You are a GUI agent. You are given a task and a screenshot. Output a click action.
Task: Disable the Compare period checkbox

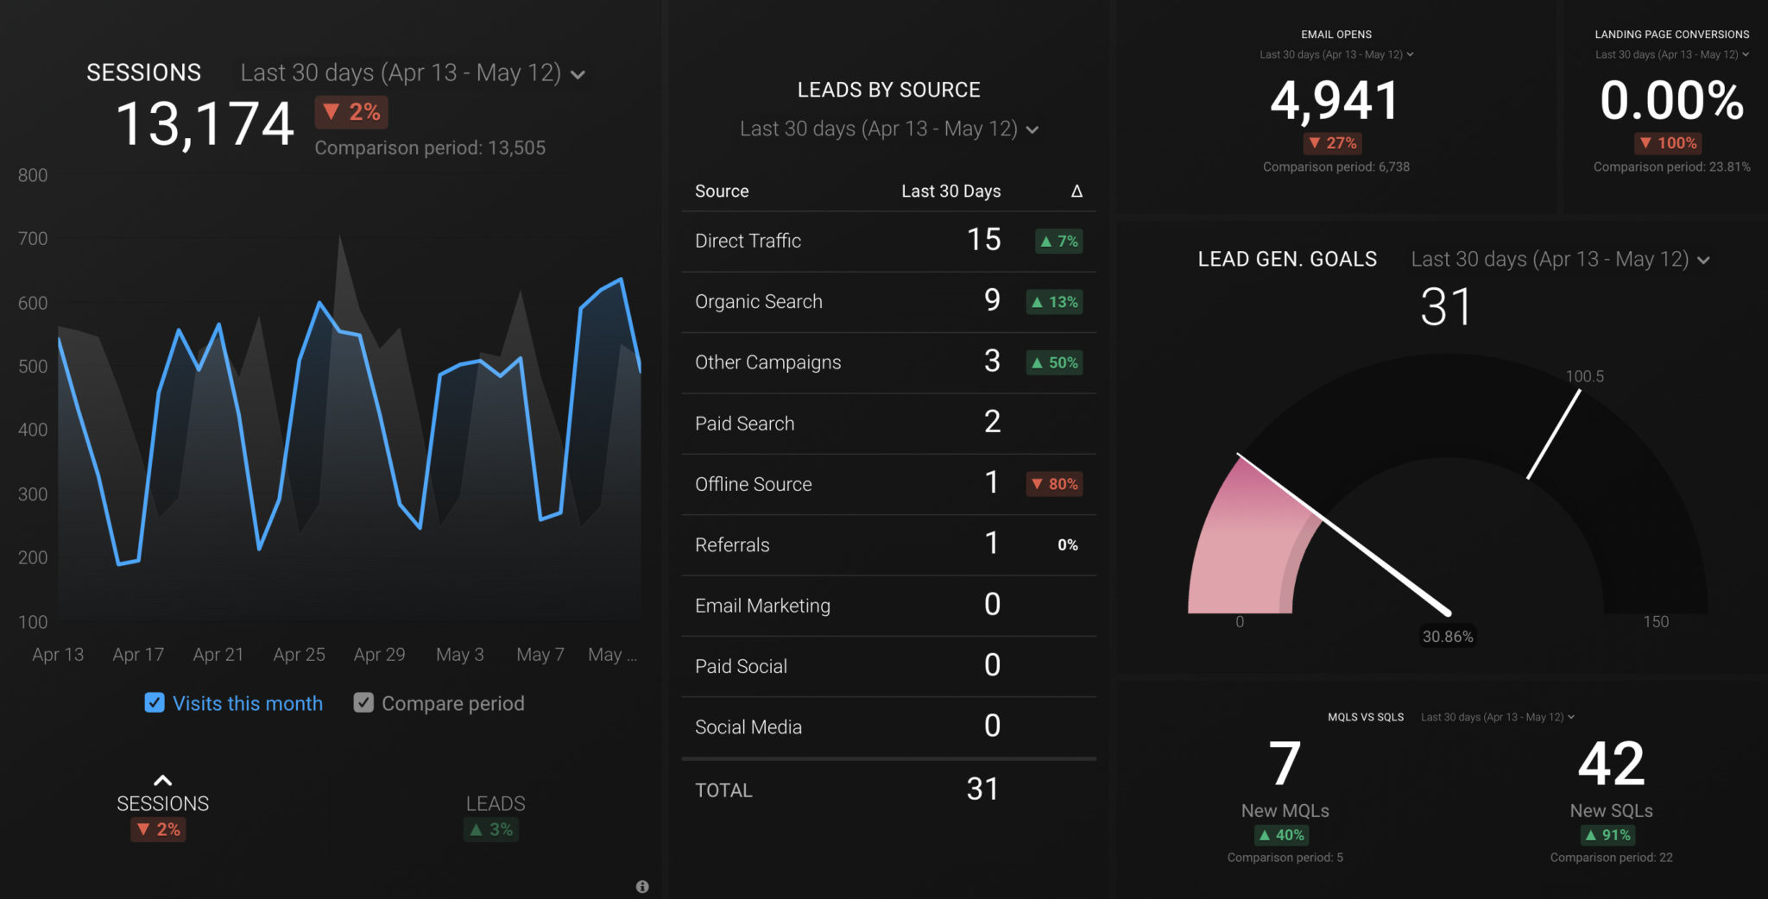pyautogui.click(x=363, y=702)
